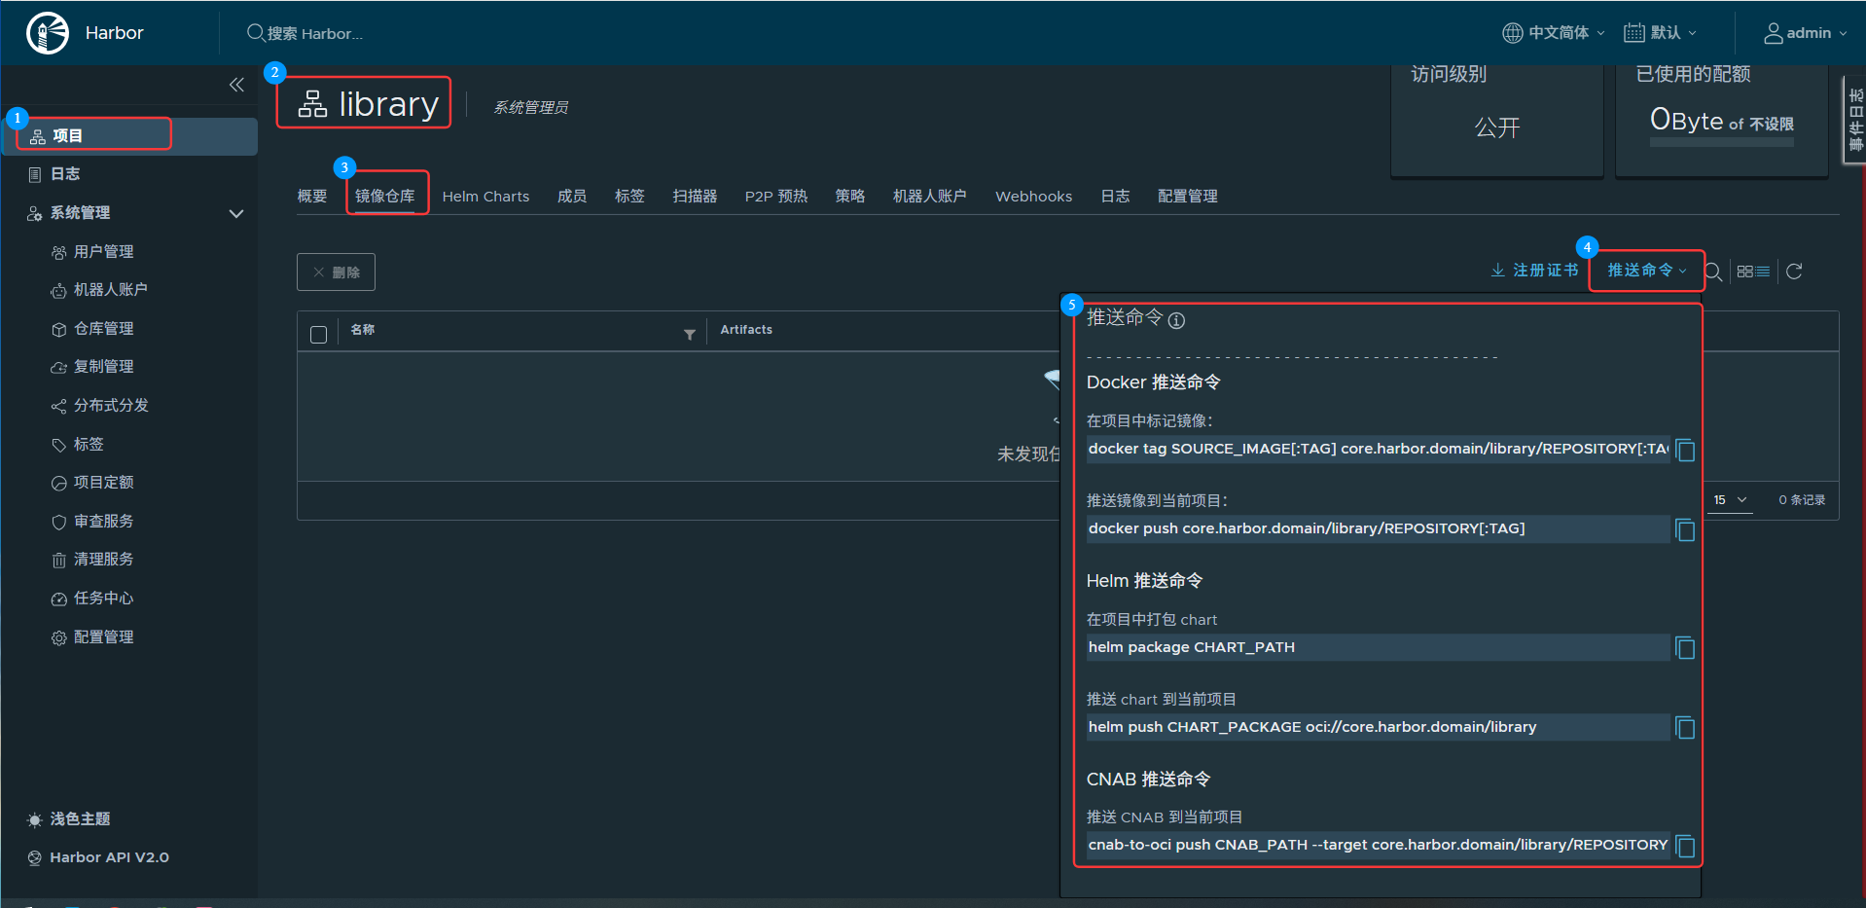Switch to the P2P 预热 tab

coord(776,197)
